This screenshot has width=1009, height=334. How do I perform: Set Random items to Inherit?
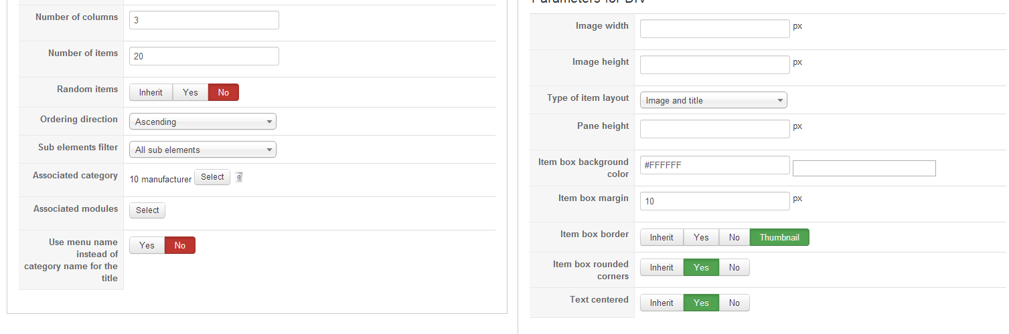point(151,93)
